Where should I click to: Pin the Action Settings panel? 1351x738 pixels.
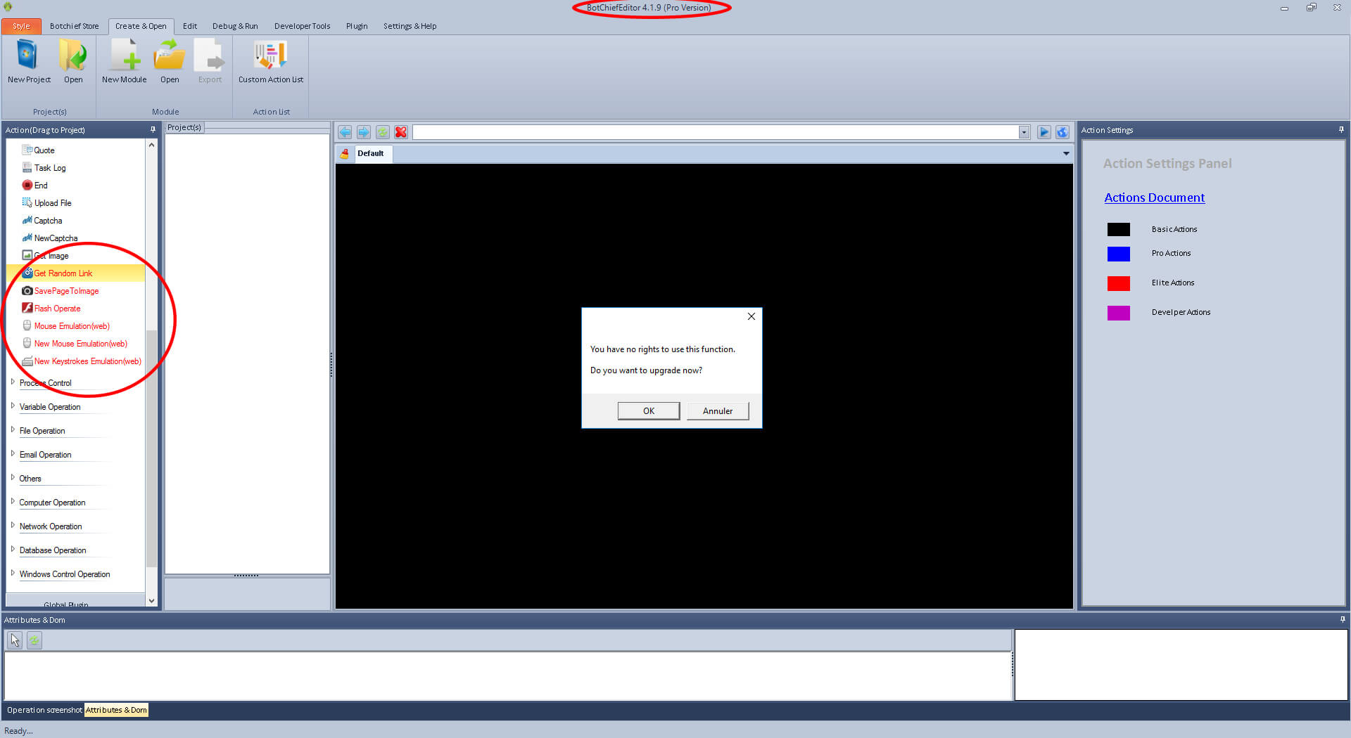tap(1341, 129)
